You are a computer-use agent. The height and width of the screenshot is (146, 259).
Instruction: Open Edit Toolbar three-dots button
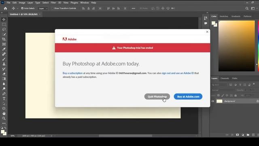(4, 123)
